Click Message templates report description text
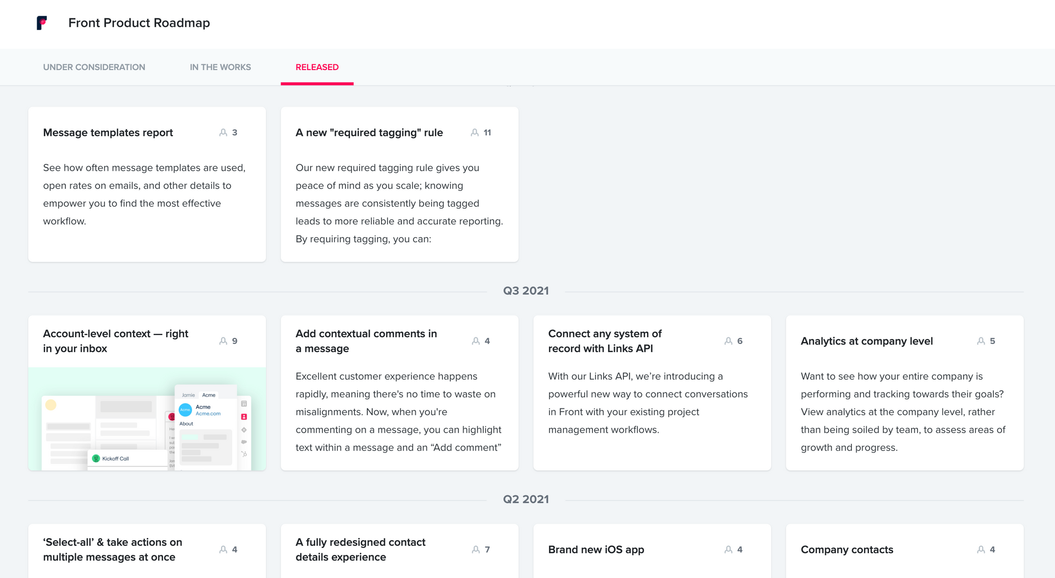 coord(144,194)
